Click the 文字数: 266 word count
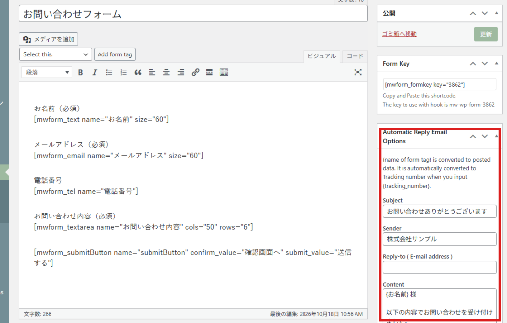Image resolution: width=507 pixels, height=323 pixels. coord(38,314)
